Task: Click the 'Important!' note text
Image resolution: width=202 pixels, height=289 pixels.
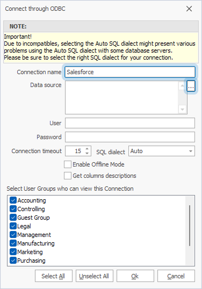Action: coord(18,37)
